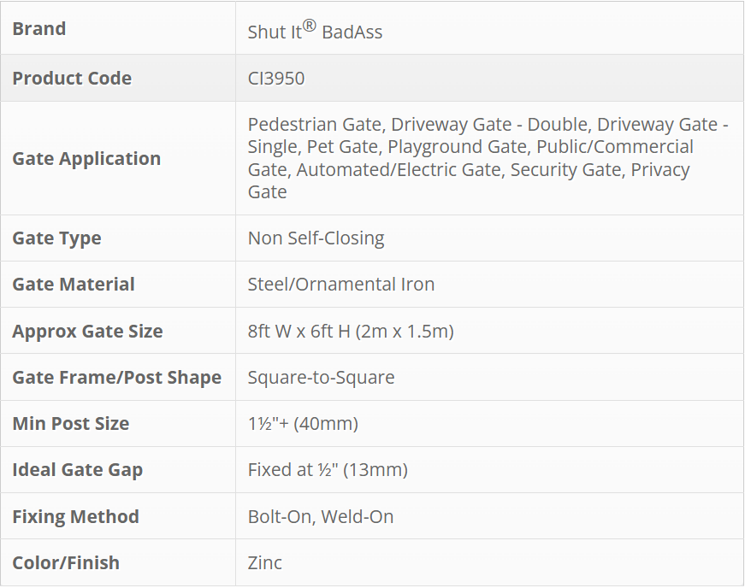Select the Steel/Ornamental Iron value
745x588 pixels.
click(x=341, y=285)
